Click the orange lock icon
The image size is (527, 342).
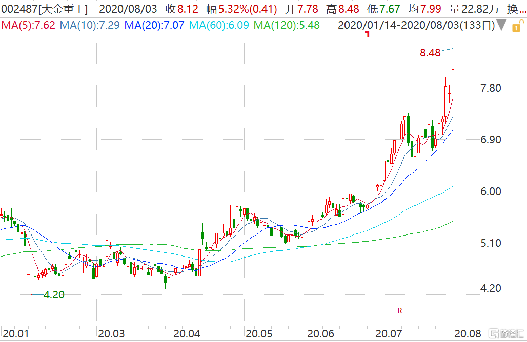click(517, 26)
